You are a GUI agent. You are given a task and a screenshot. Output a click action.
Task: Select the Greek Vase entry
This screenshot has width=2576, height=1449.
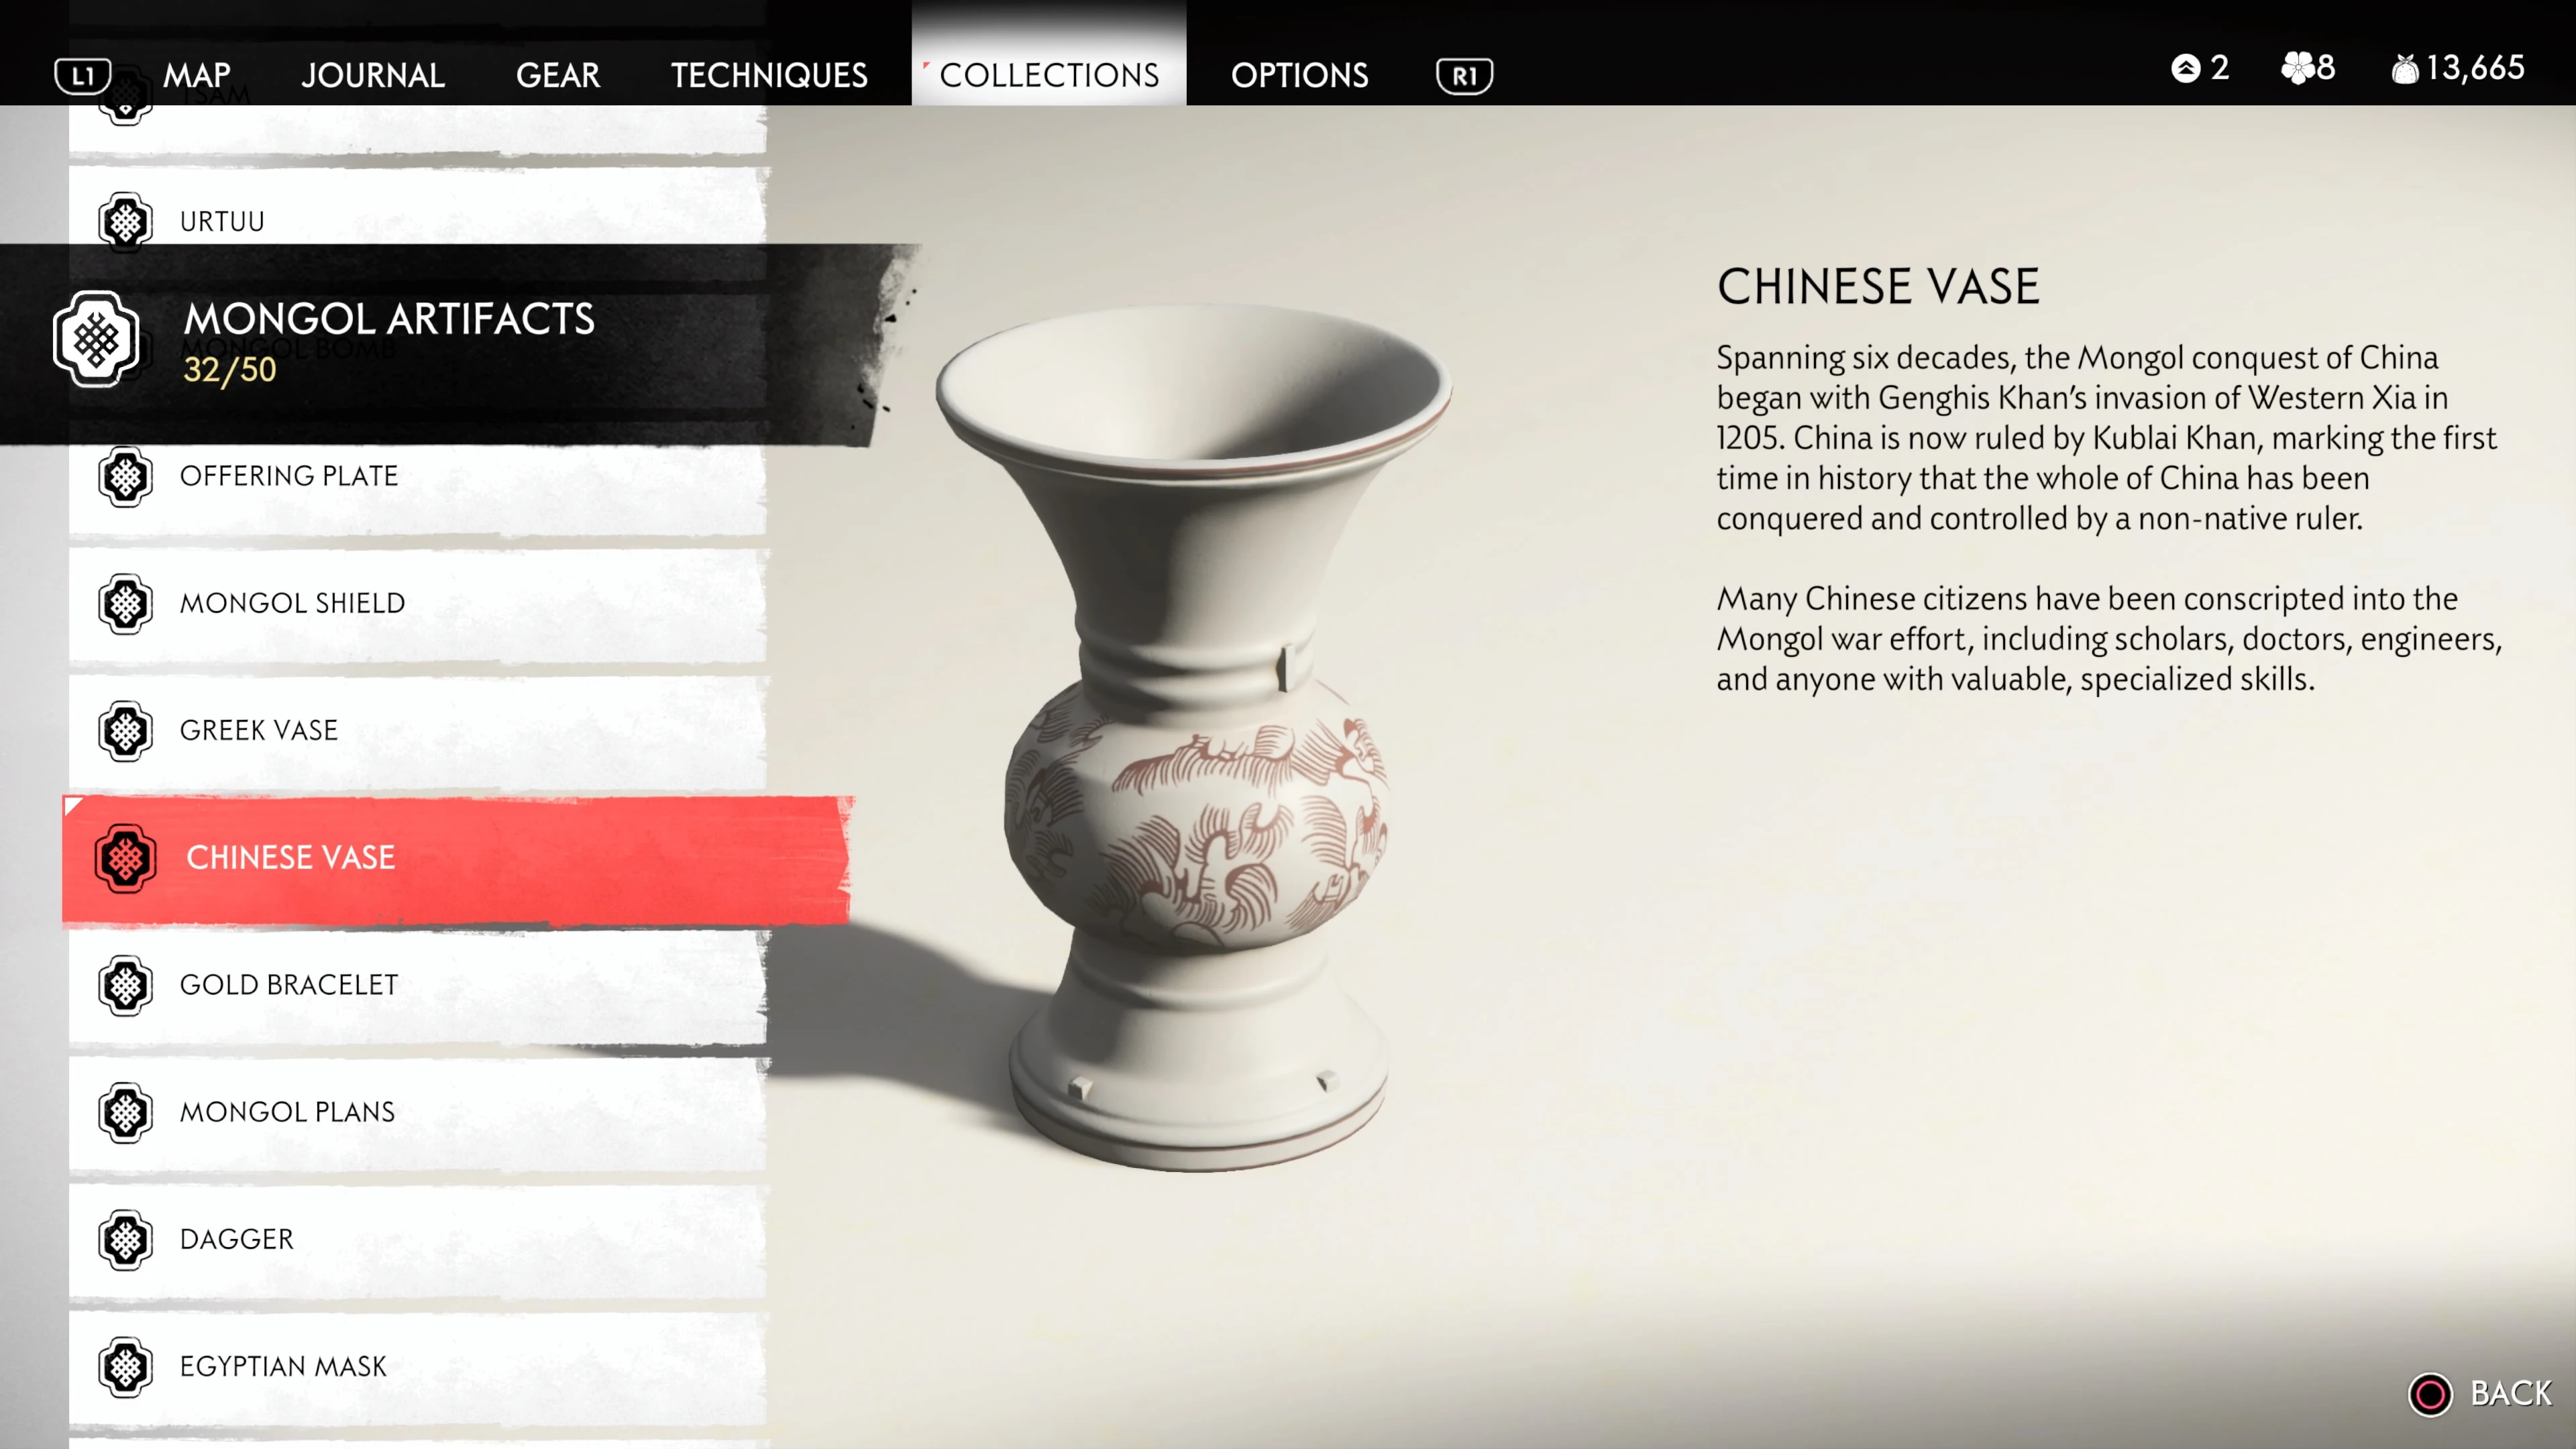click(x=418, y=731)
